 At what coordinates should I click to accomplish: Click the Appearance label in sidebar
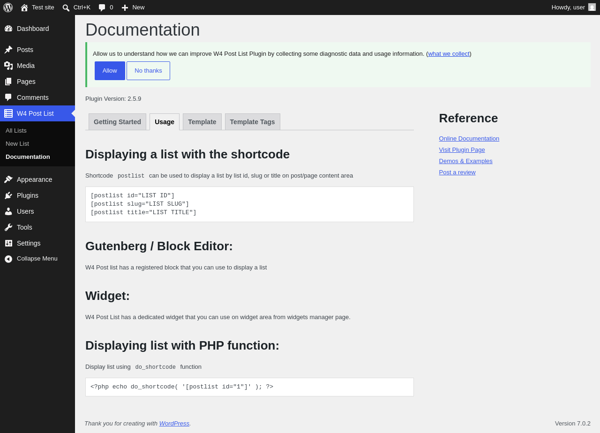tap(35, 179)
